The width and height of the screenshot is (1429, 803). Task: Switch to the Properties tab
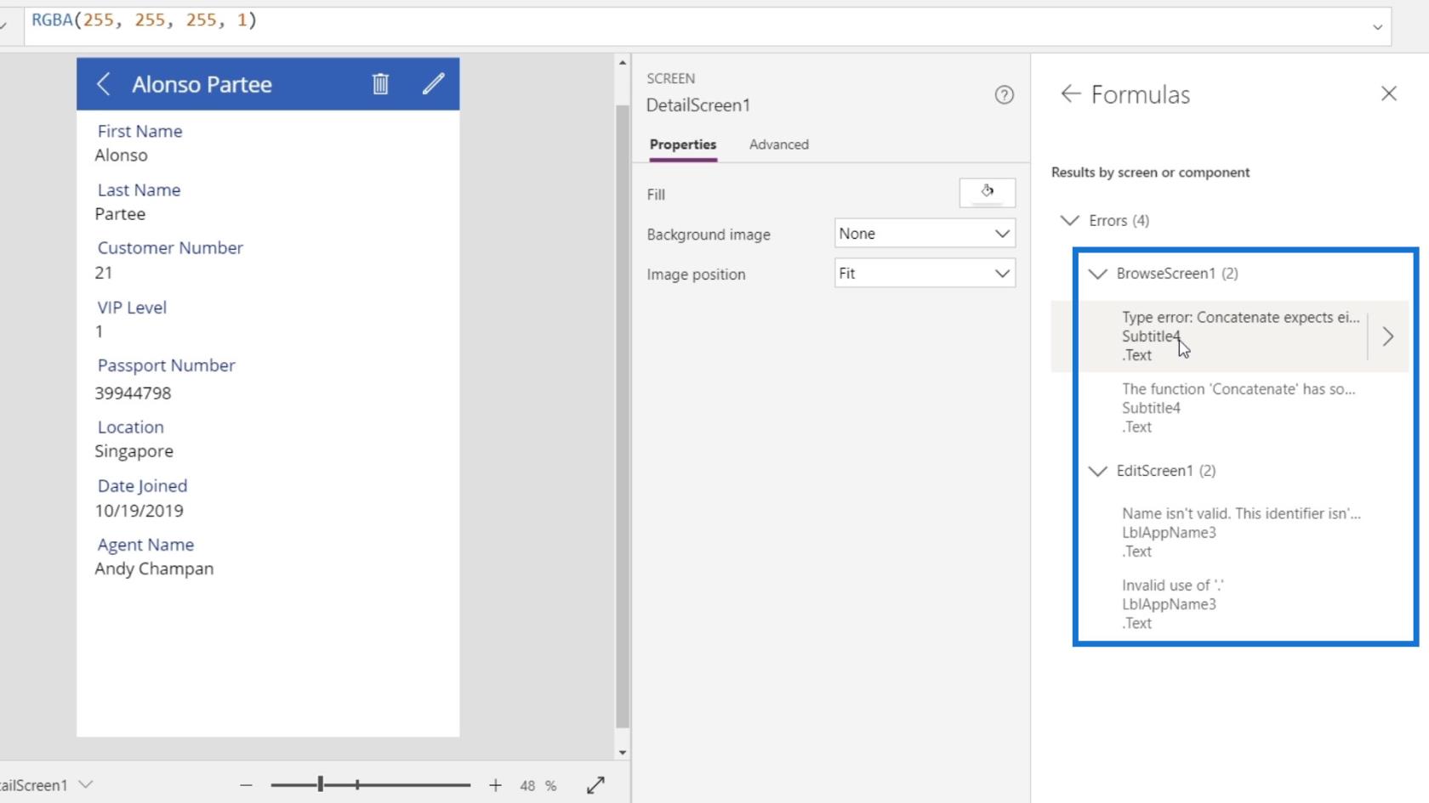click(683, 144)
